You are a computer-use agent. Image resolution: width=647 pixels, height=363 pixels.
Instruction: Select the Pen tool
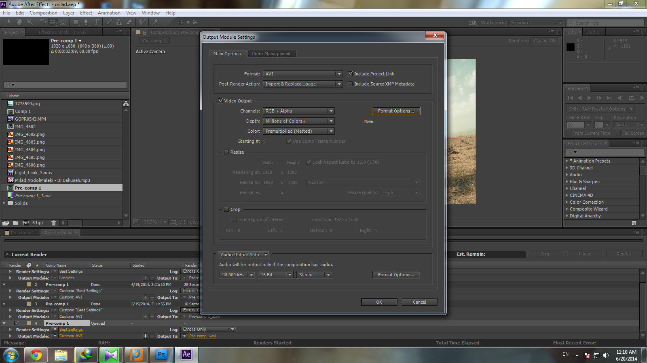pyautogui.click(x=86, y=22)
